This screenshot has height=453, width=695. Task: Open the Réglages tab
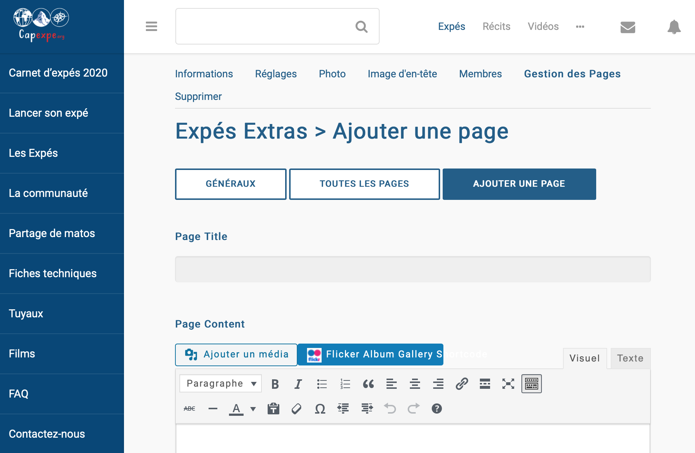click(276, 74)
